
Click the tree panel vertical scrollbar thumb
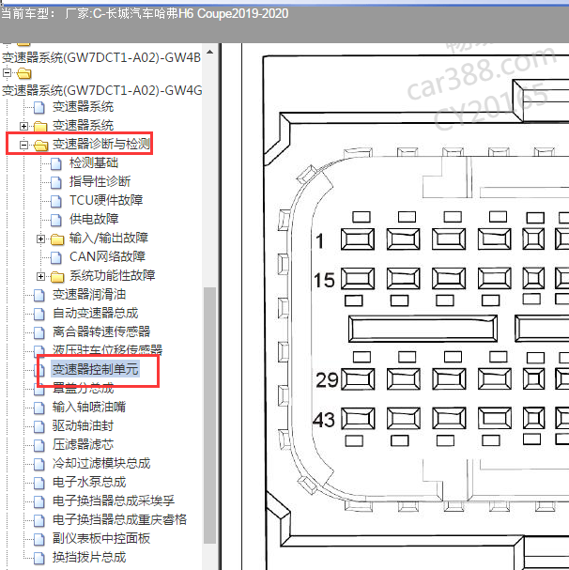(209, 415)
